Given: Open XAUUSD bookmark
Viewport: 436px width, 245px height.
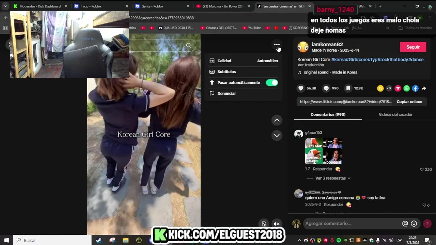Looking at the screenshot, I should click(x=175, y=28).
